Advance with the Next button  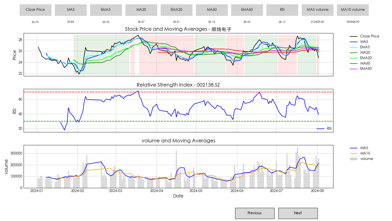pos(298,213)
